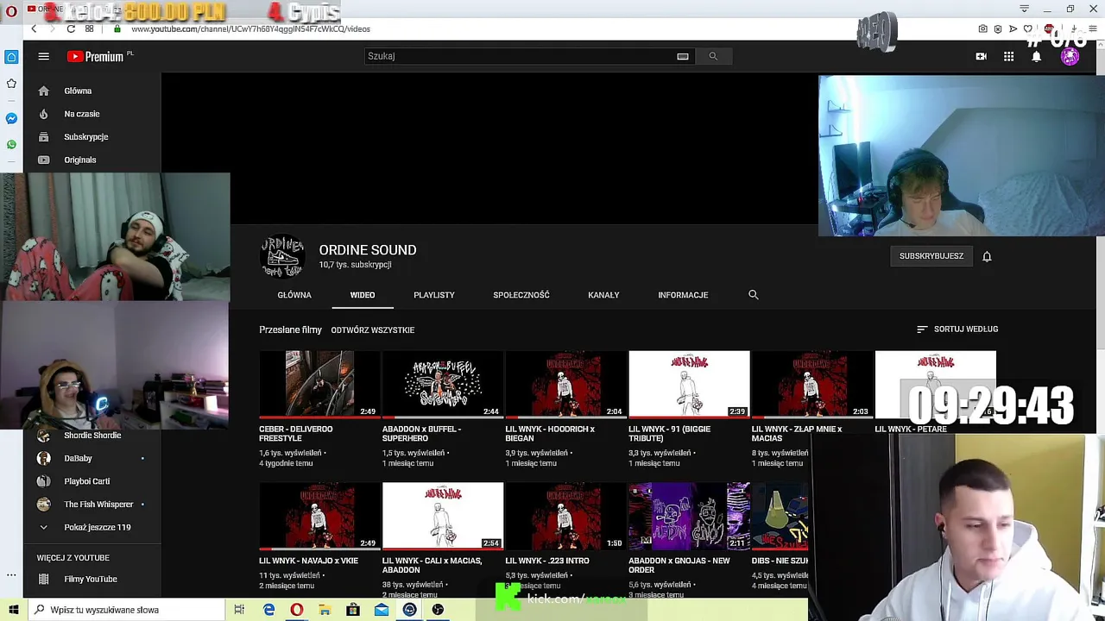
Task: Click the Subskrybujesz button
Action: [x=931, y=256]
